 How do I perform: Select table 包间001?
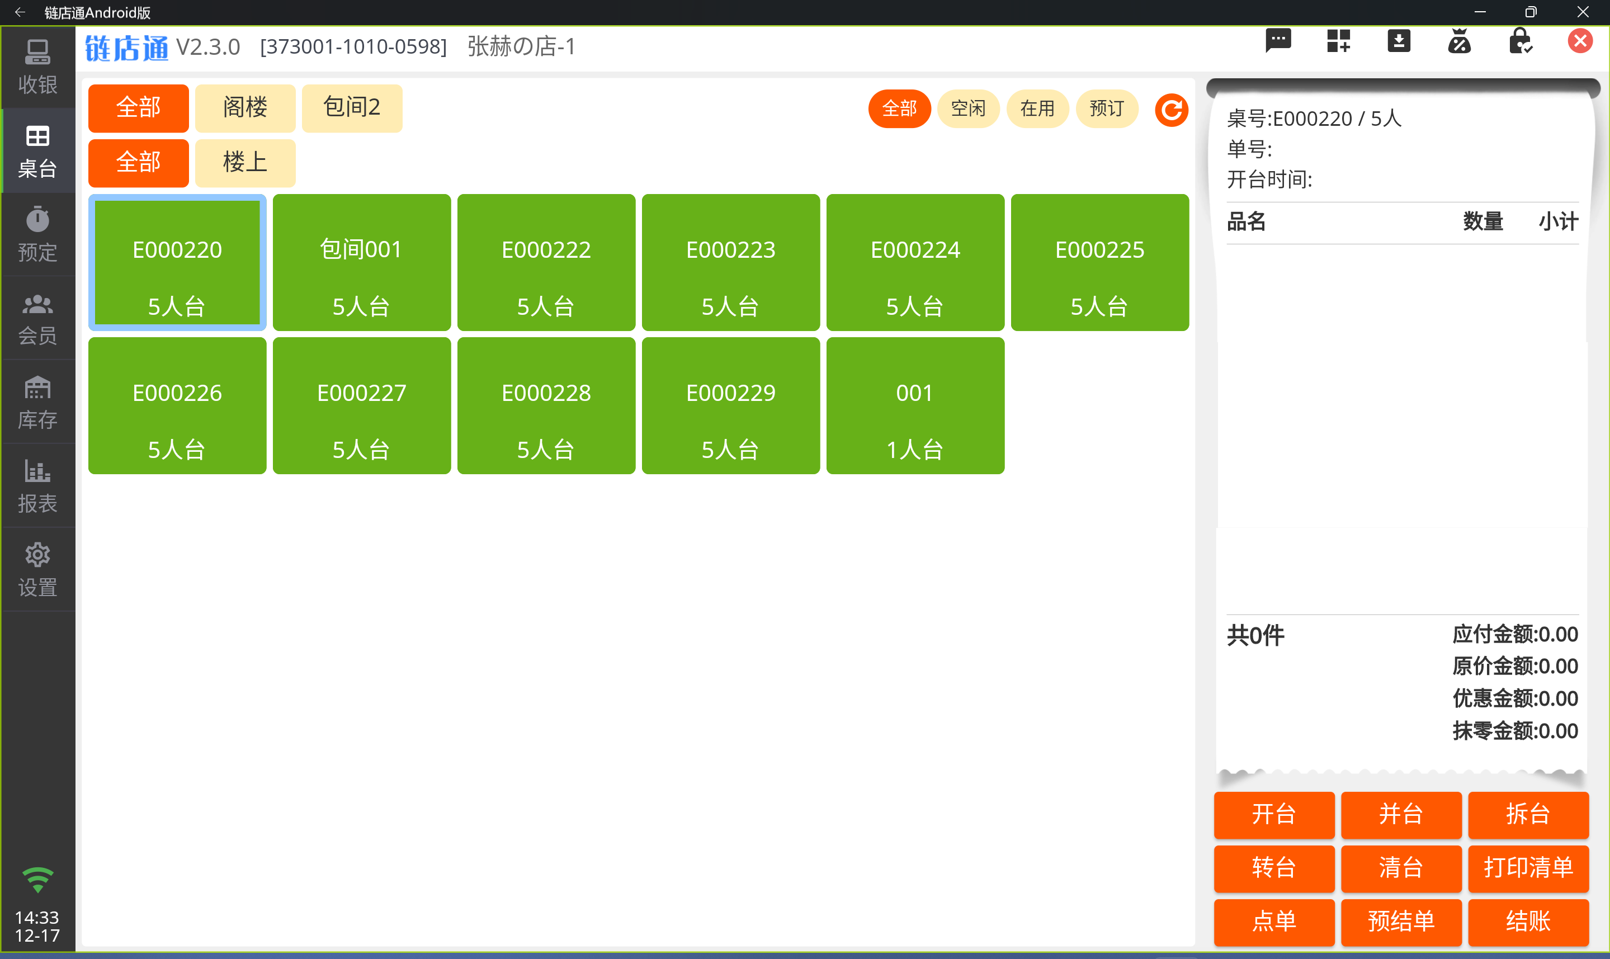coord(362,262)
